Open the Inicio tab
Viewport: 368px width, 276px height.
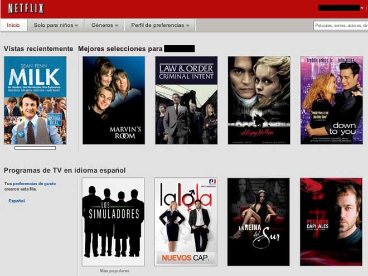(x=13, y=25)
